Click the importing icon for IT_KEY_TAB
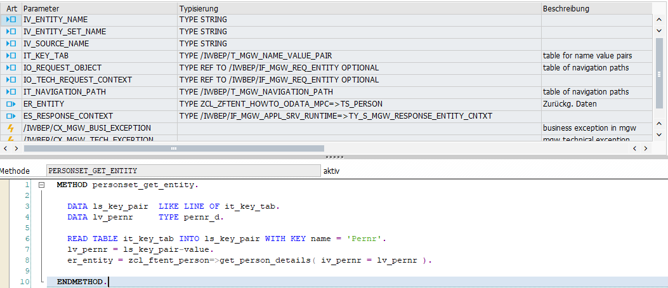 tap(11, 56)
